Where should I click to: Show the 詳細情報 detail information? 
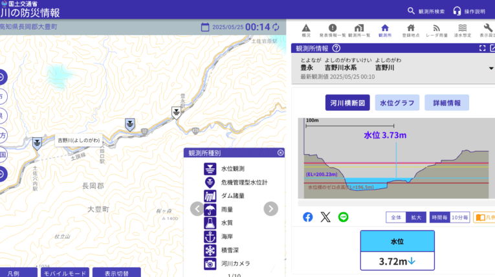[x=446, y=103]
